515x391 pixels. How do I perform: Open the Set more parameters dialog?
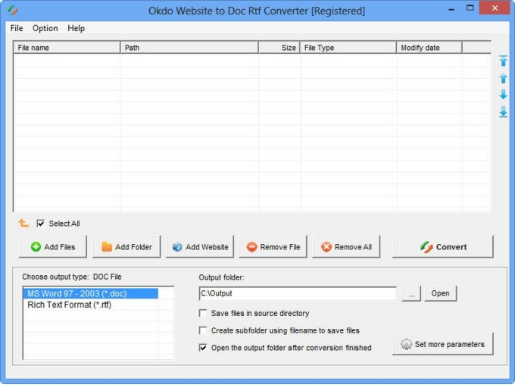pyautogui.click(x=443, y=344)
